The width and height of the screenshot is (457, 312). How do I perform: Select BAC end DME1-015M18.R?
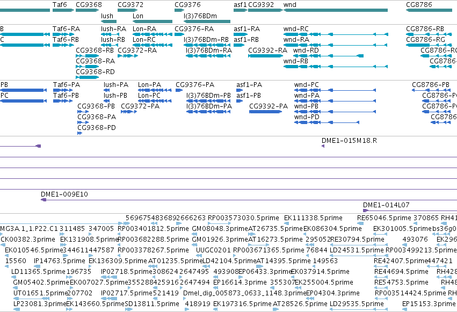tap(323, 146)
